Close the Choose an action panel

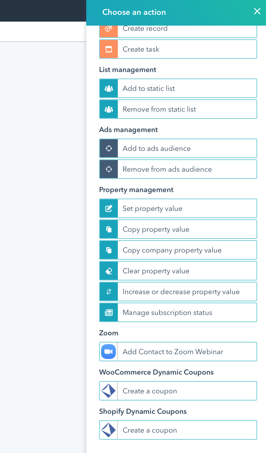[x=257, y=12]
